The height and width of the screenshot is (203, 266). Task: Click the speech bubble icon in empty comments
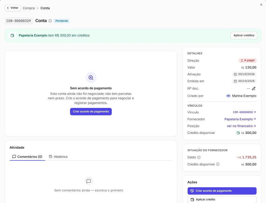pyautogui.click(x=89, y=181)
